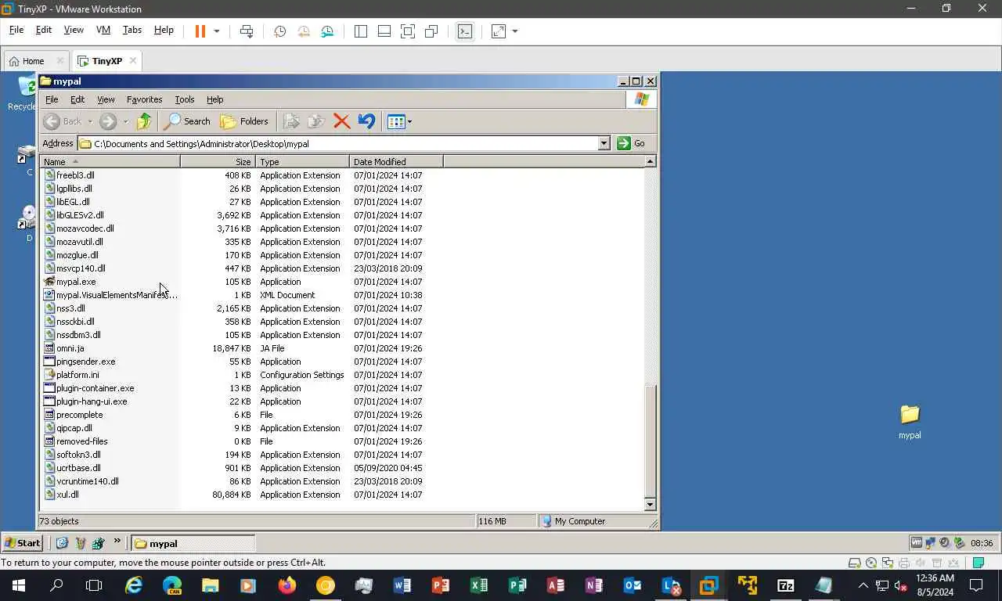Sort by the Size column header
Screen dimensions: 1002x601
click(218, 161)
